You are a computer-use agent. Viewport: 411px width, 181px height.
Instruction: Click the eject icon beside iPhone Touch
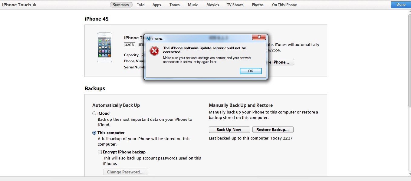[x=34, y=5]
